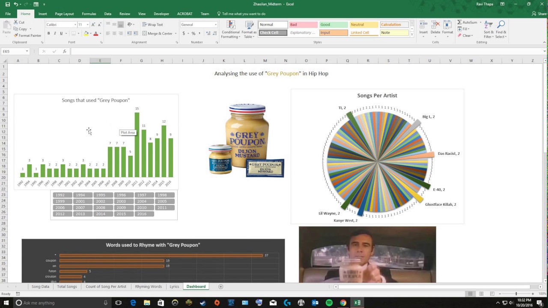Viewport: 548px width, 308px height.
Task: Apply the Good cell style
Action: [x=333, y=25]
